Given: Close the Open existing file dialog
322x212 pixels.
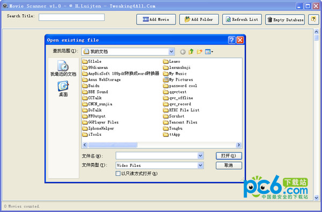Looking at the screenshot, I should [240, 40].
